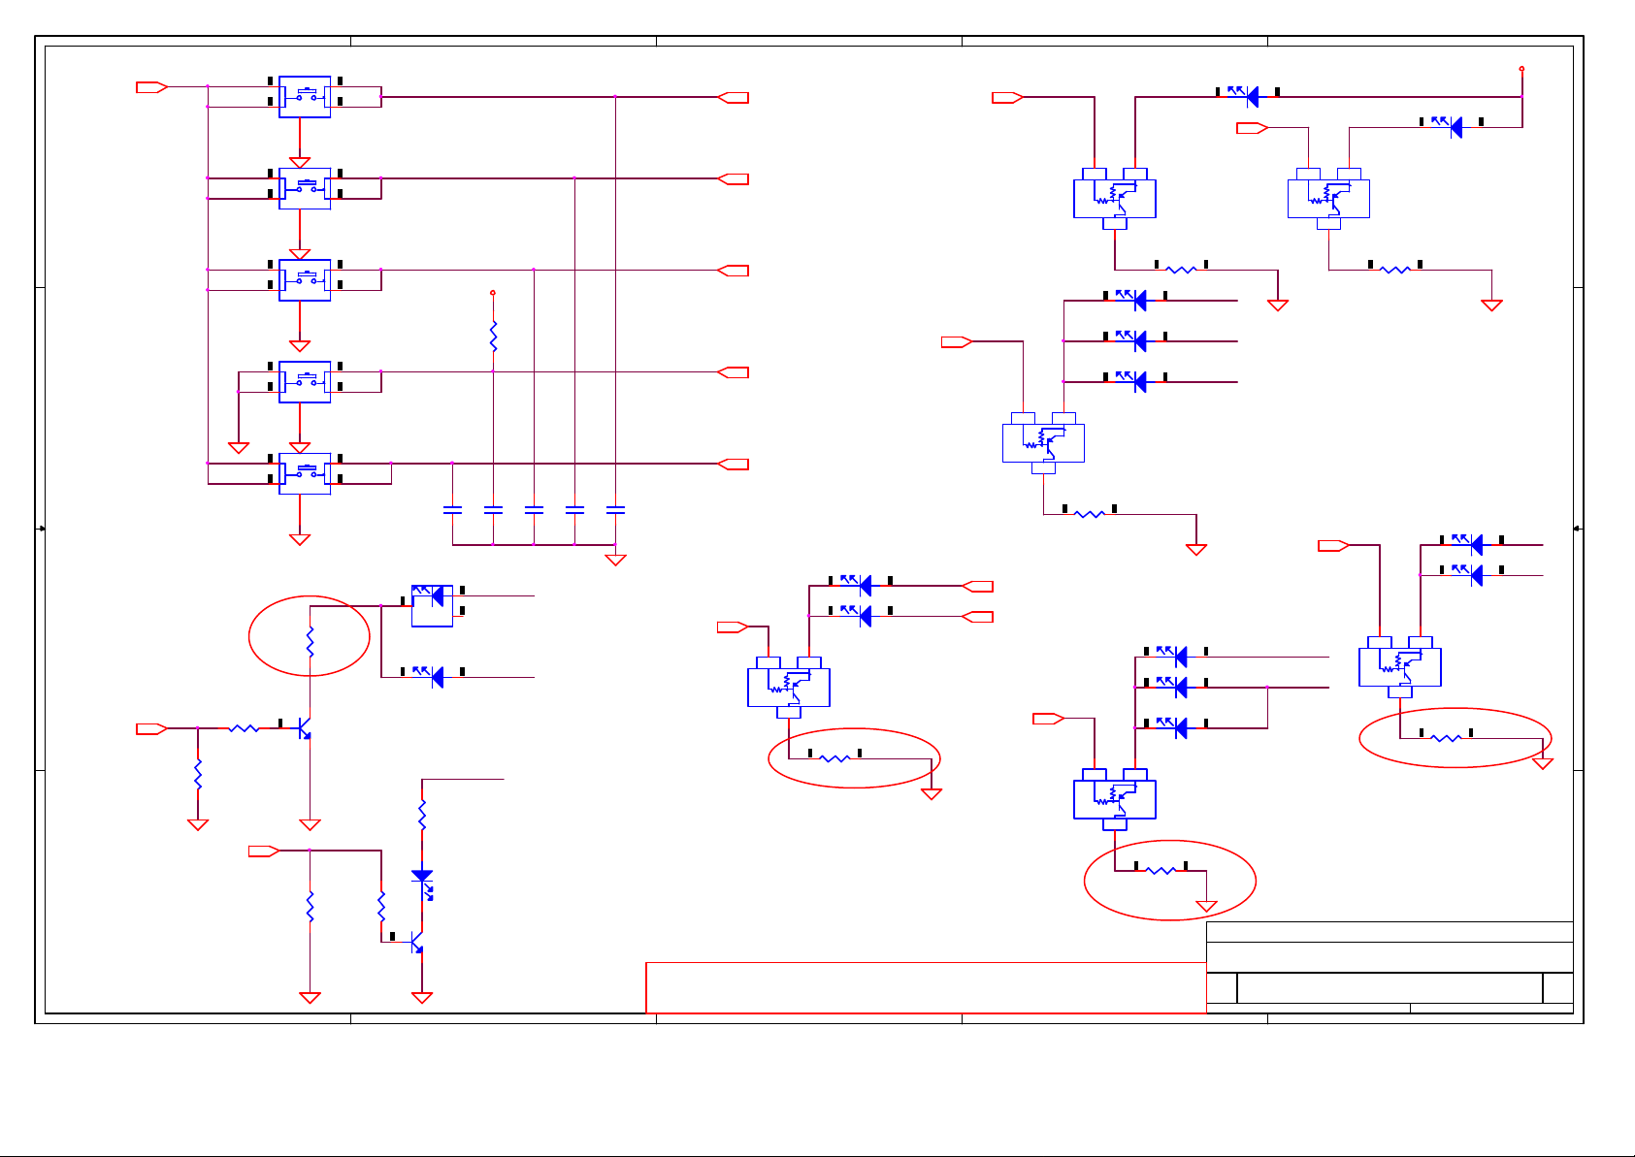Select the NPN transistor with horizontal base resistor
The image size is (1635, 1157).
coord(305,728)
